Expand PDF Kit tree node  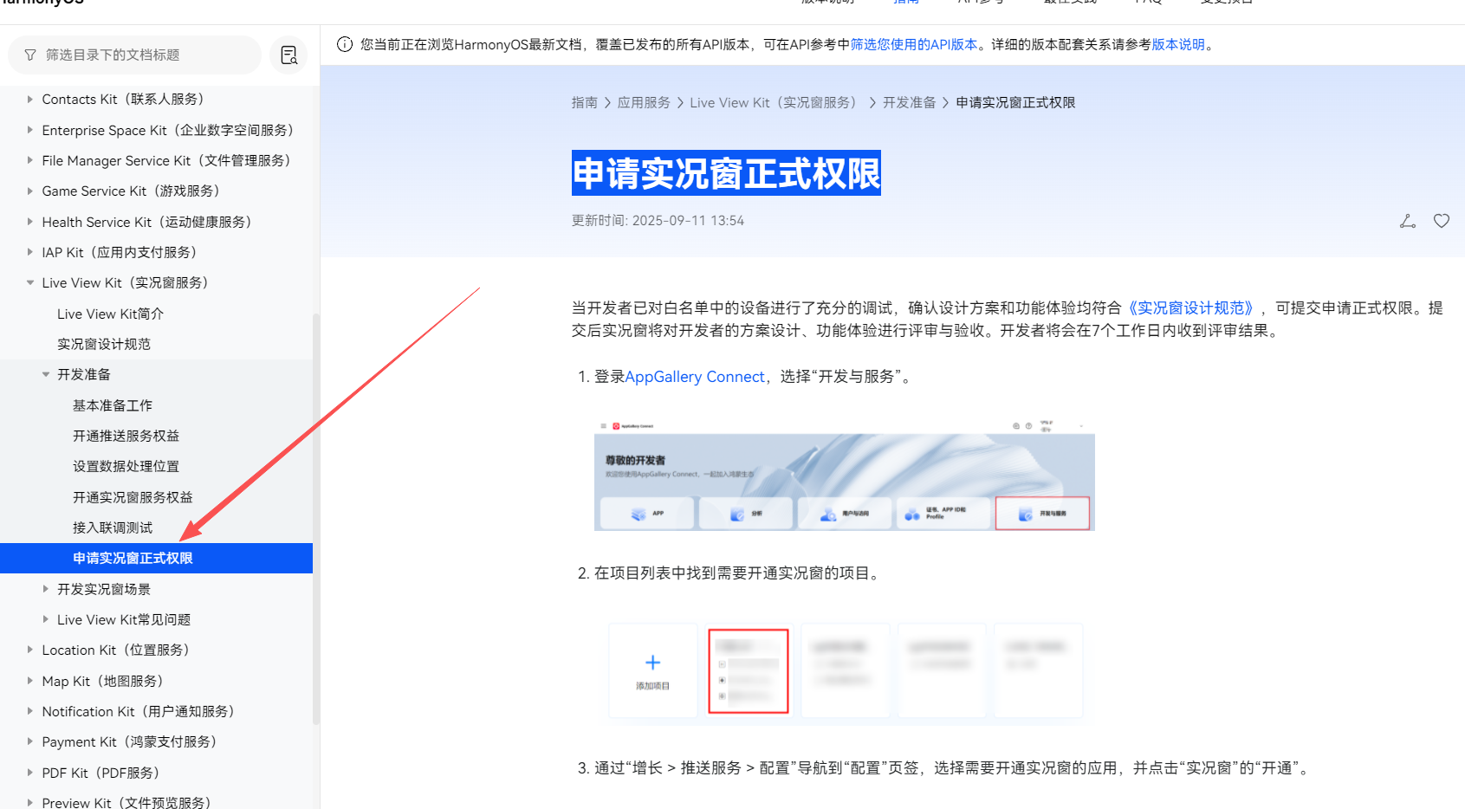[30, 773]
